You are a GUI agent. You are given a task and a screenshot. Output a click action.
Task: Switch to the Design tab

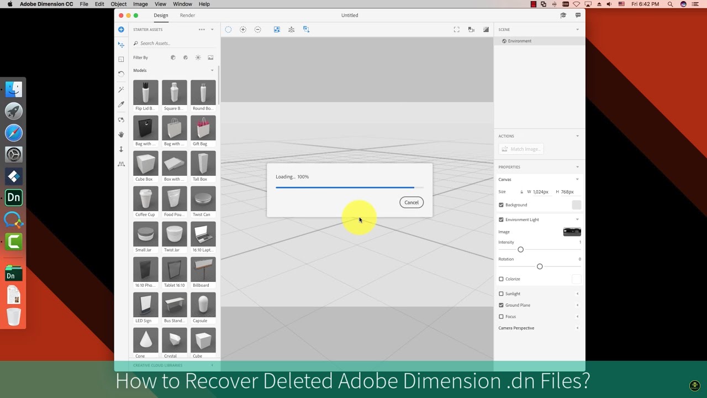(161, 15)
